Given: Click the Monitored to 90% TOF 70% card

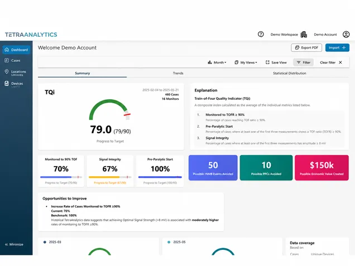Looking at the screenshot, I should click(61, 171).
